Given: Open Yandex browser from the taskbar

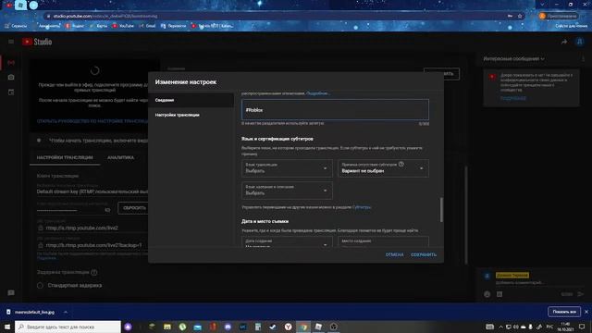Looking at the screenshot, I should (x=288, y=327).
